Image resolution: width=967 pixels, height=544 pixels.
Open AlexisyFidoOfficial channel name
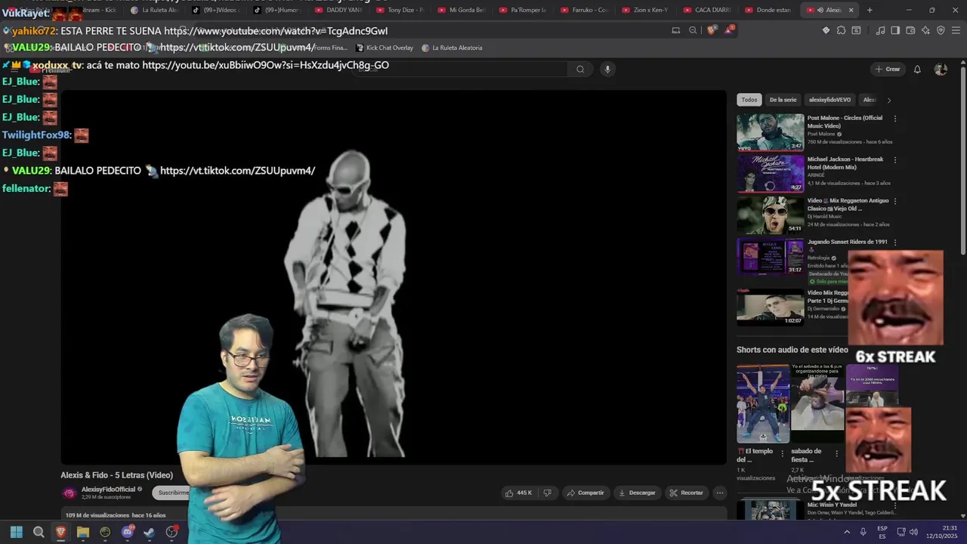[108, 490]
